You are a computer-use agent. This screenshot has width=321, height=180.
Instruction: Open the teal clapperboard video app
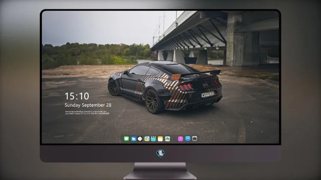tap(153, 139)
